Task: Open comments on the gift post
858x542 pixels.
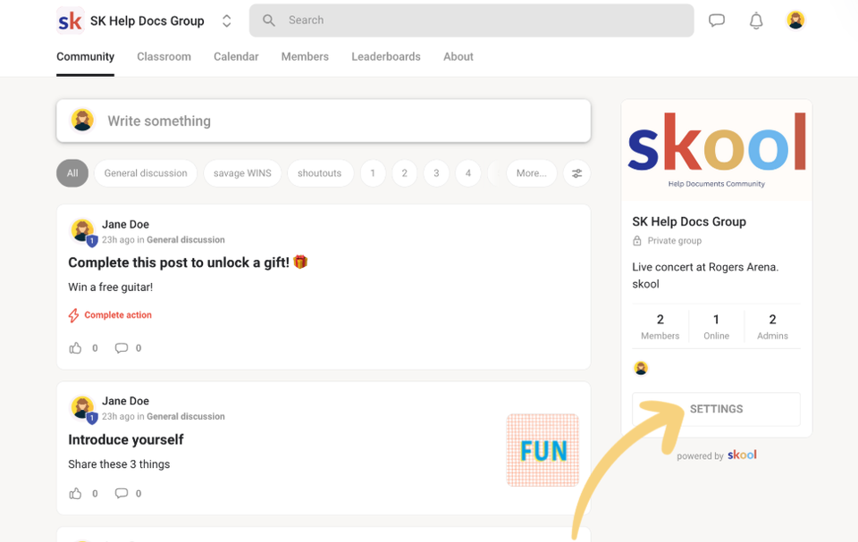Action: [121, 348]
